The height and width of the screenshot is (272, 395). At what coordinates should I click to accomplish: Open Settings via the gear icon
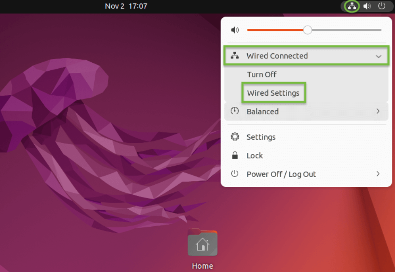click(x=235, y=136)
